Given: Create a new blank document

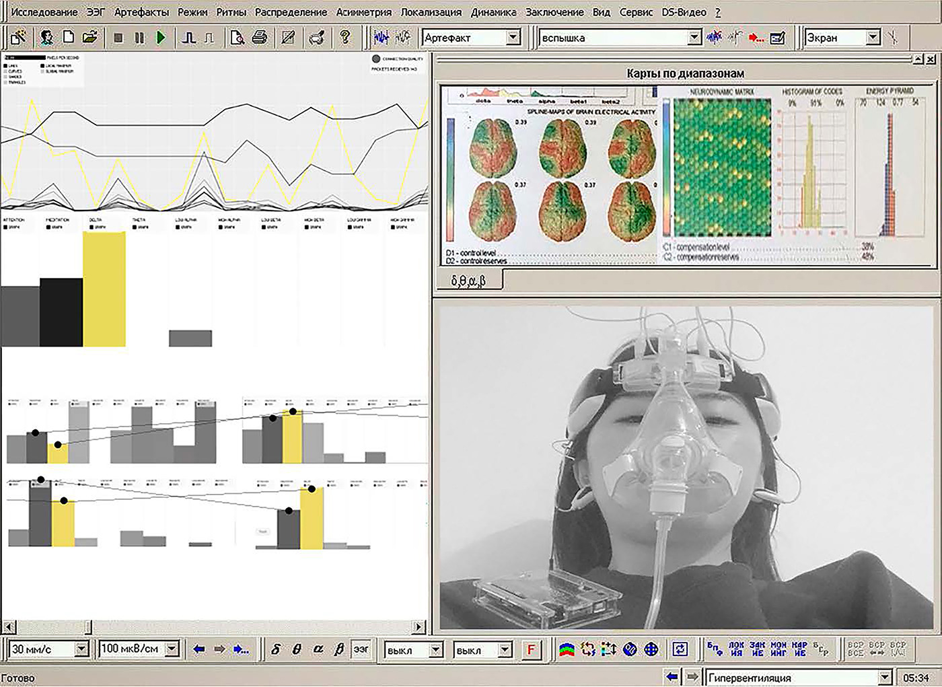Looking at the screenshot, I should click(69, 38).
